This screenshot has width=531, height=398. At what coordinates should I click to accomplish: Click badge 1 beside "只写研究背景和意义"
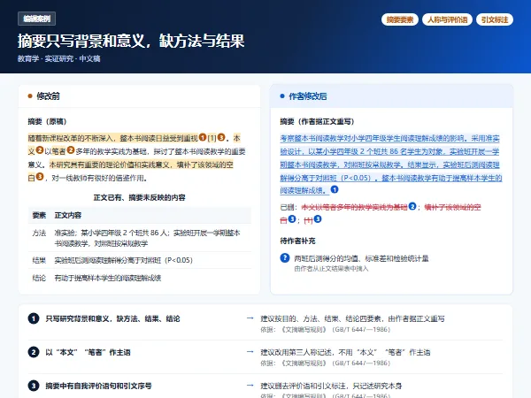34,318
